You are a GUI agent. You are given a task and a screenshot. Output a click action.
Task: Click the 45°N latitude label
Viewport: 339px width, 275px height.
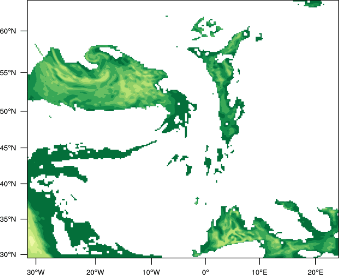pos(8,148)
